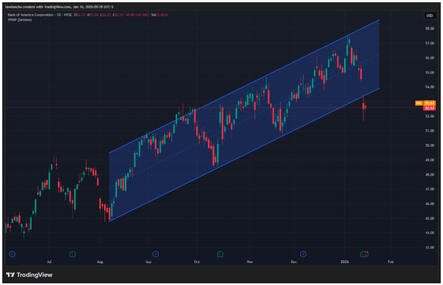Click the 49.00 price axis label
This screenshot has width=443, height=285.
pos(430,160)
